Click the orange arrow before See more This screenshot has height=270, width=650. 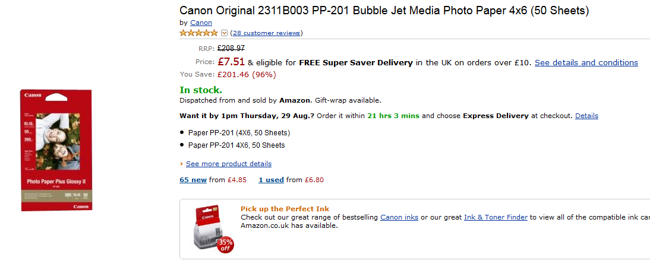click(181, 164)
